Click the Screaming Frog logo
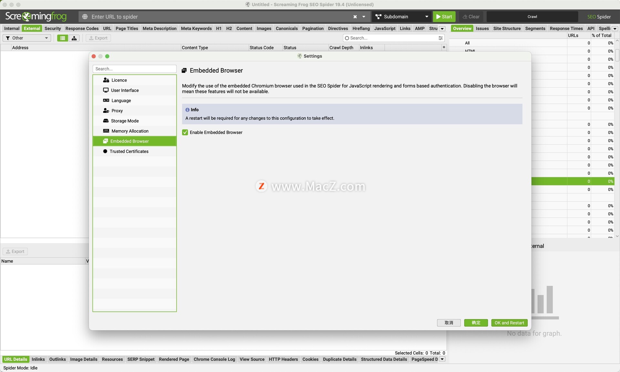This screenshot has width=620, height=372. point(36,16)
